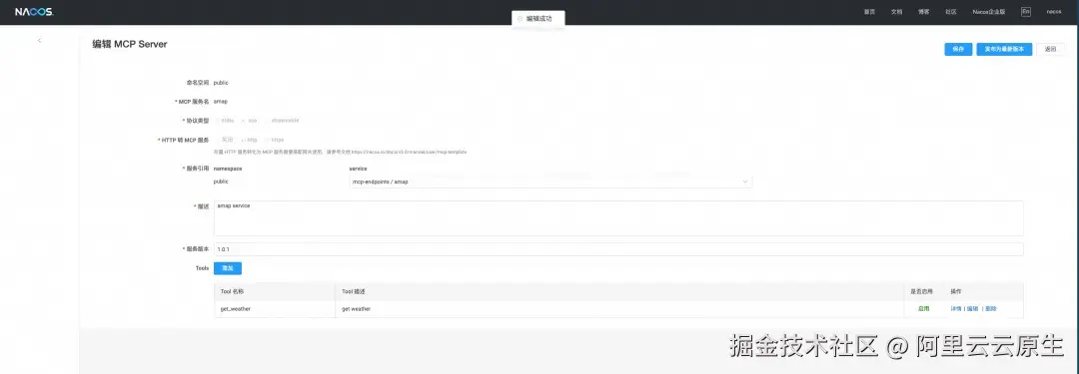Click the 启用 status of get_weather
Screen dimensions: 1079x374
pyautogui.click(x=923, y=309)
